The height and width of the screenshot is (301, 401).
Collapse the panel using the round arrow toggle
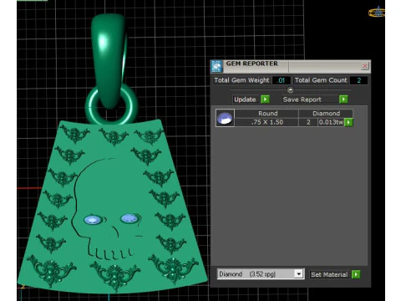290,90
